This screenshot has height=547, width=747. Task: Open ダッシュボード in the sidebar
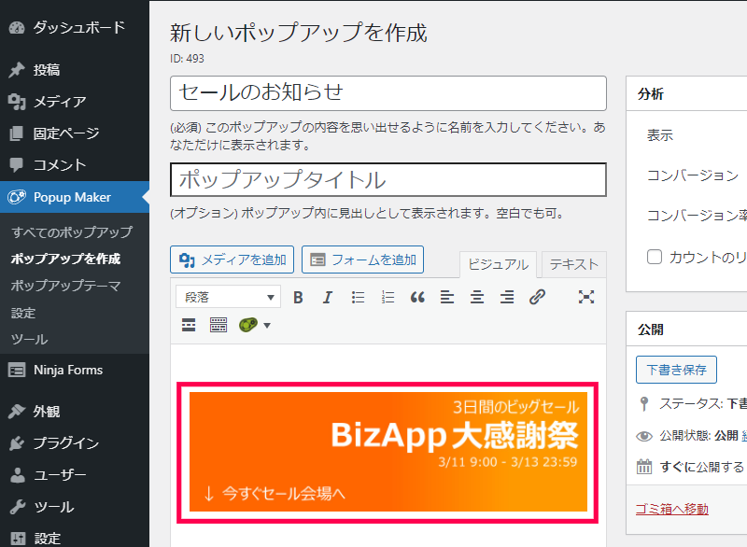(75, 28)
